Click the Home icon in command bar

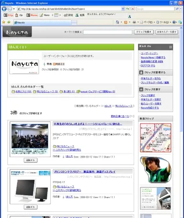117,22
